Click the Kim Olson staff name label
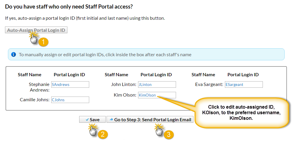Screen dimensions: 292x141 [125, 95]
